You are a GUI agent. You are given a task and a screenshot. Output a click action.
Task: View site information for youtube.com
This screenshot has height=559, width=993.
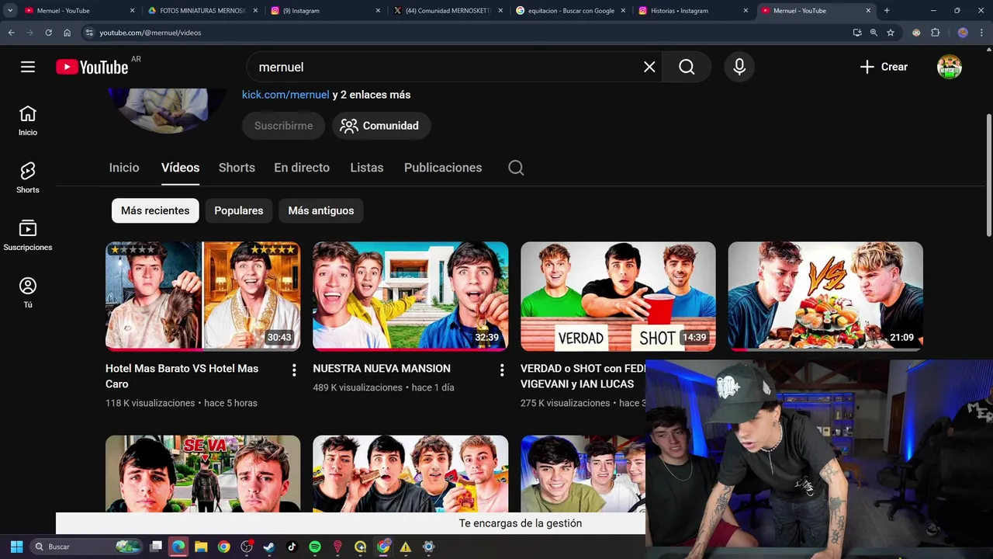pos(89,33)
